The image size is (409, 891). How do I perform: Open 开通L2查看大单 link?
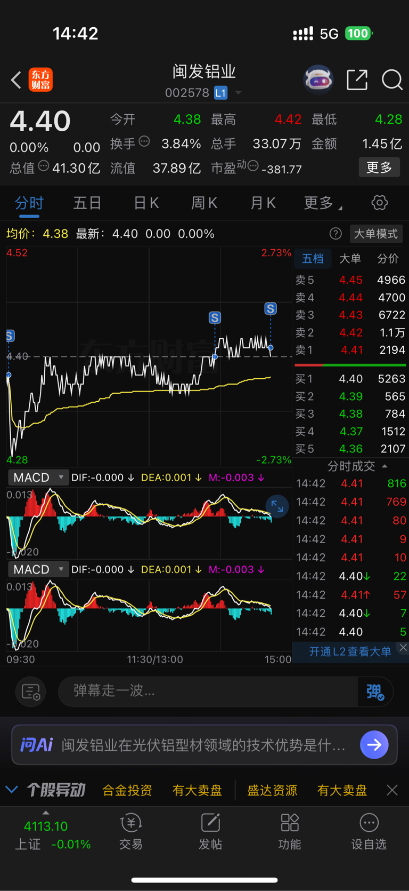[350, 651]
